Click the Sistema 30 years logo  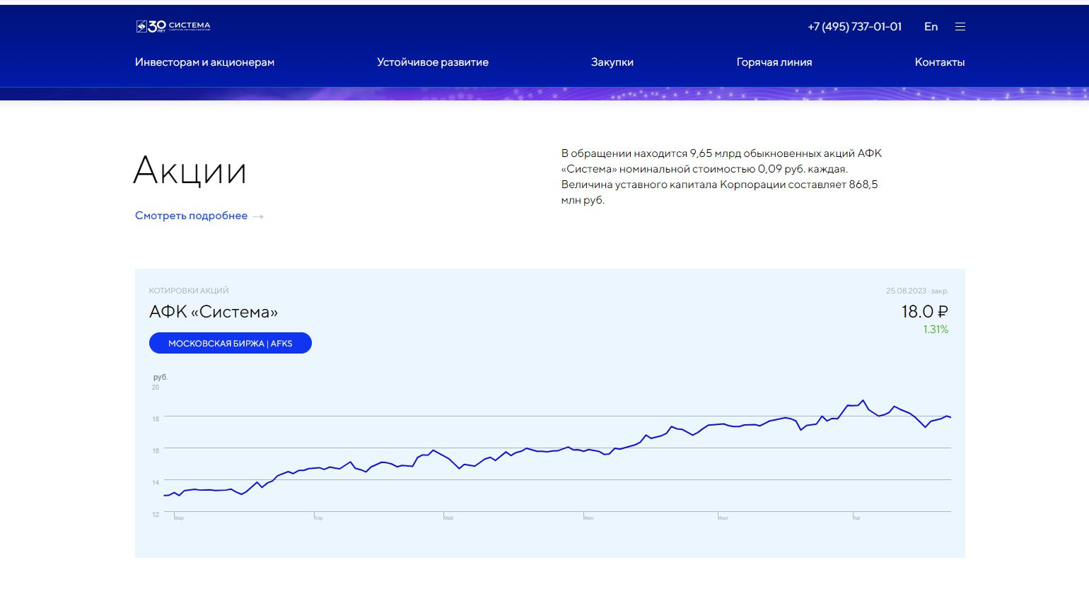coord(173,27)
